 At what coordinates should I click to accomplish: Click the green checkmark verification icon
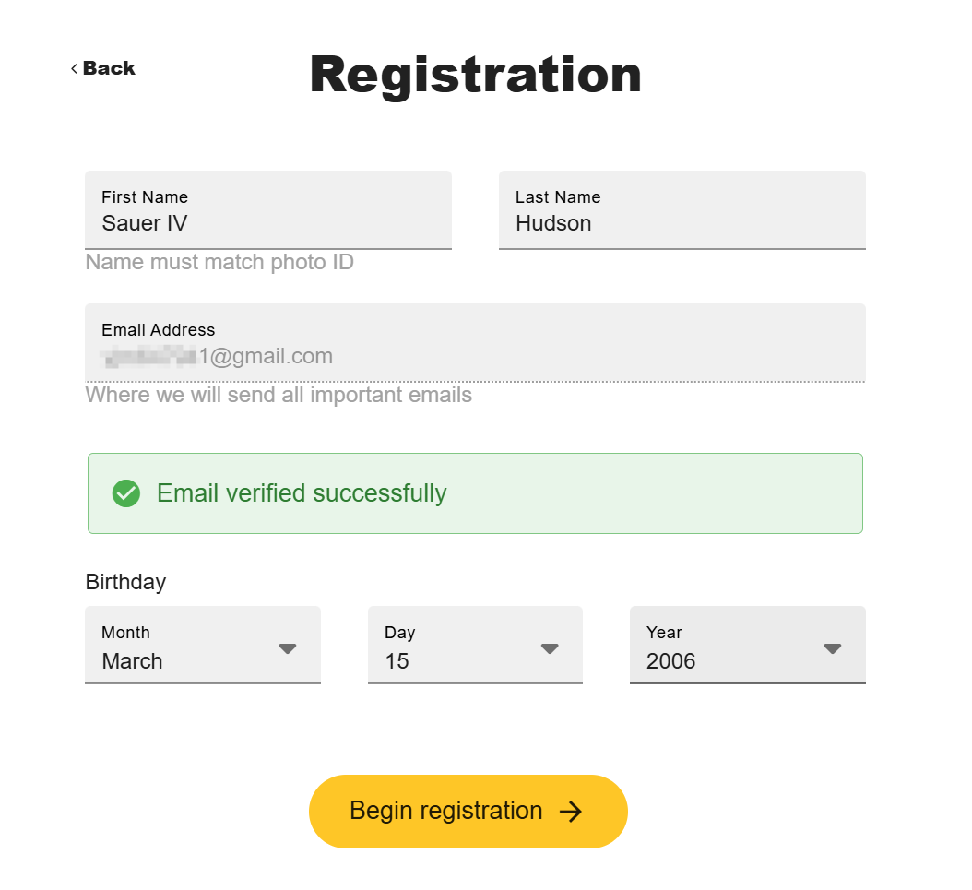(126, 493)
